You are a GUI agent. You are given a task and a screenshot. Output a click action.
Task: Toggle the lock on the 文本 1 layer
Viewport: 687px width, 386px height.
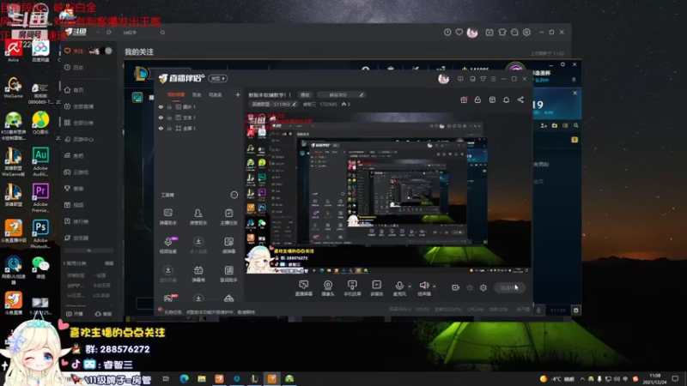tap(169, 118)
